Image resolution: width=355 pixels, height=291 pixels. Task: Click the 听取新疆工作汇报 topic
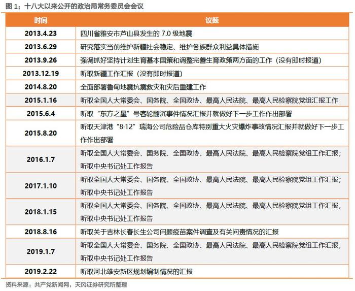point(131,74)
